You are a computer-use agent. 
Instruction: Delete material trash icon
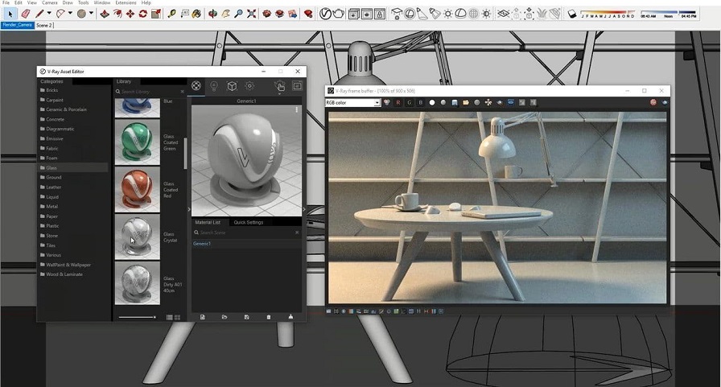click(x=269, y=317)
